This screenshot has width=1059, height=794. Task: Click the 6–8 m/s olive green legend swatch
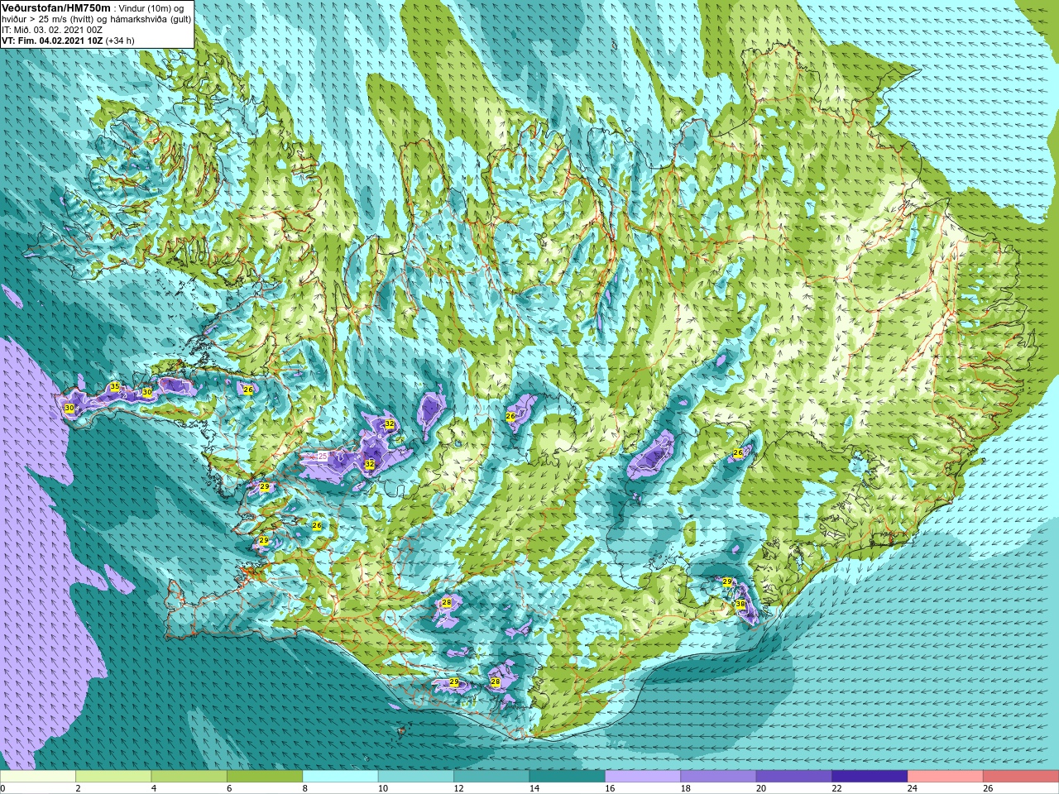265,777
